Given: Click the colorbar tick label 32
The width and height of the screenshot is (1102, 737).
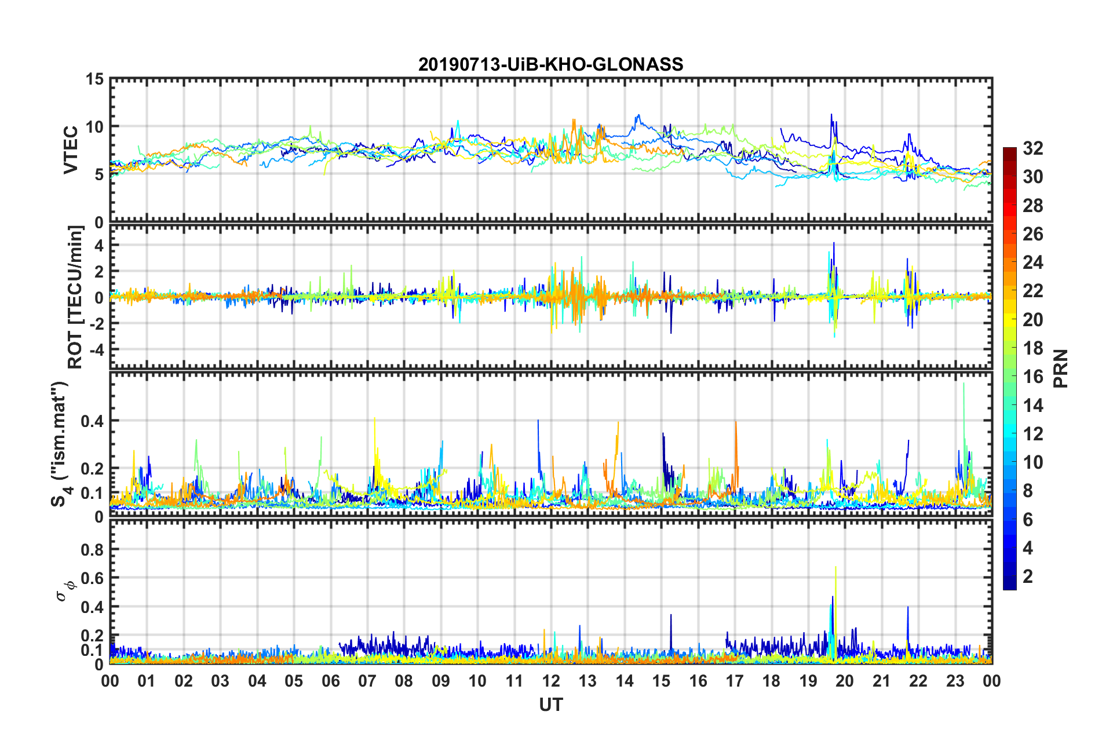Looking at the screenshot, I should pyautogui.click(x=1033, y=148).
